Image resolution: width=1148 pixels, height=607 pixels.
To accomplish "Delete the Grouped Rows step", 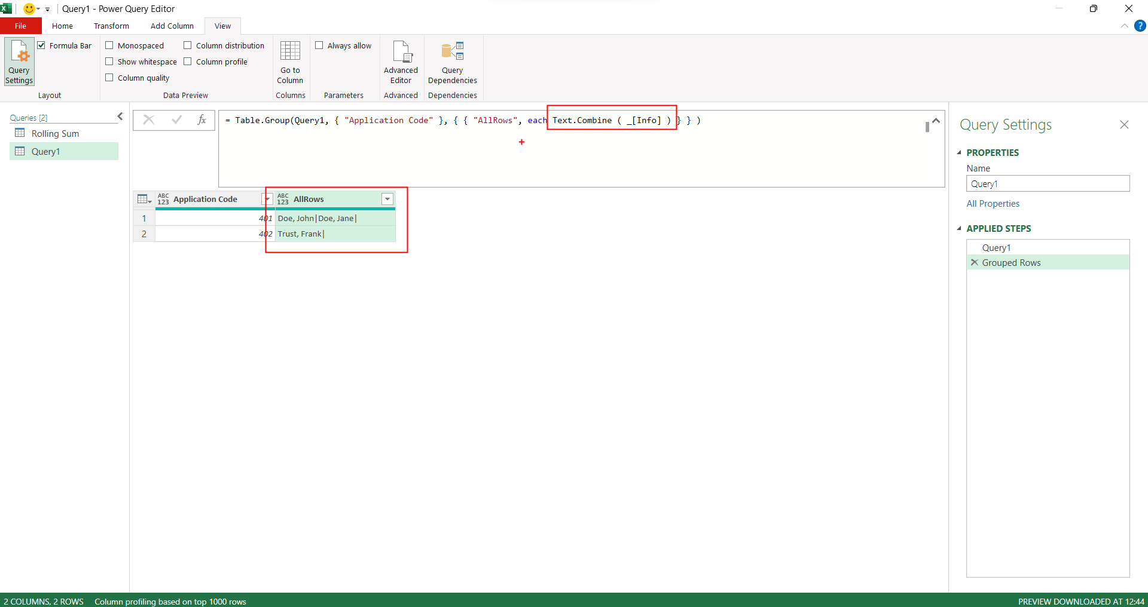I will click(x=975, y=262).
